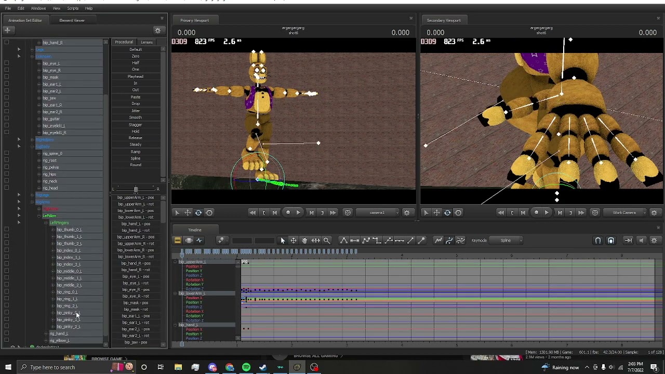
Task: Tick the checkbox beside bip_mask
Action: click(x=6, y=77)
